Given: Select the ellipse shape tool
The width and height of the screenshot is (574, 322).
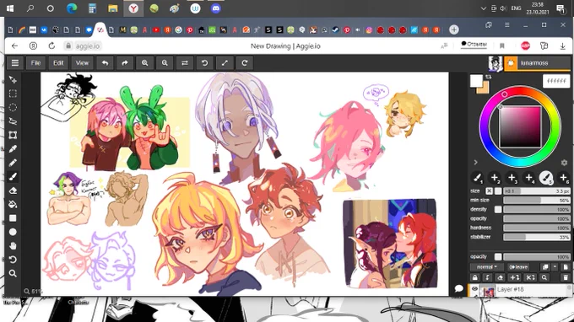Looking at the screenshot, I should pos(13,232).
